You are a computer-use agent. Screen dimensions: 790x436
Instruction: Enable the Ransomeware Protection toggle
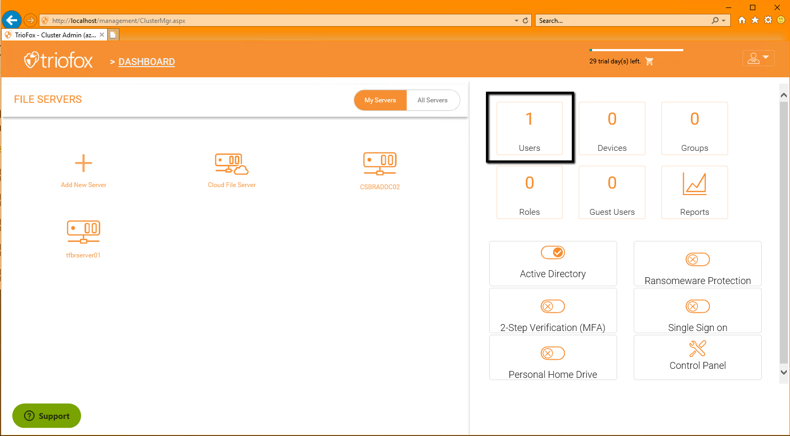tap(697, 260)
